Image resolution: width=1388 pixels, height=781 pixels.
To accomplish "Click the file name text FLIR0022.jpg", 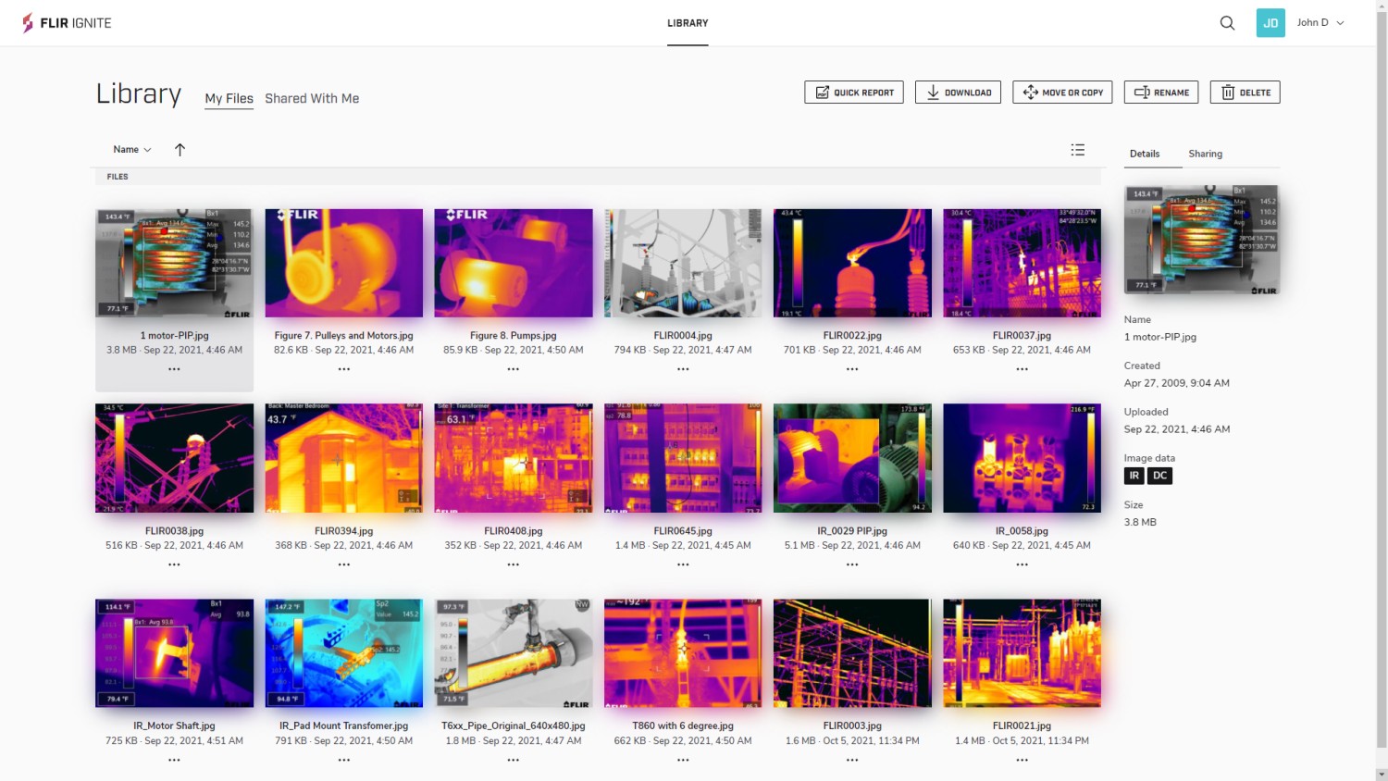I will click(852, 336).
